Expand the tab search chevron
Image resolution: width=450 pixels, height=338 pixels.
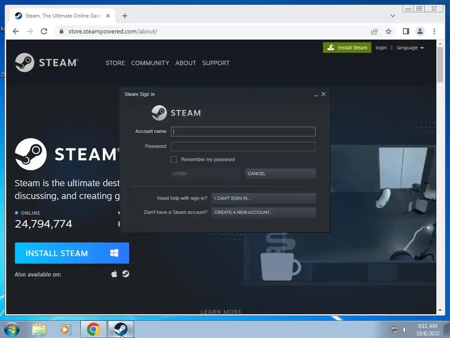[393, 16]
